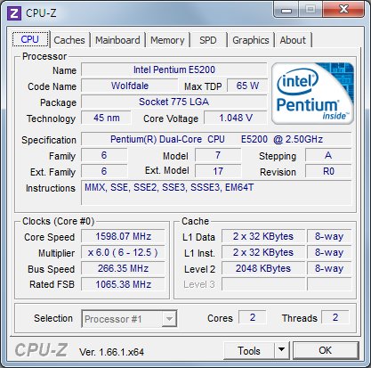Minimize the CPU-Z window

tap(286, 10)
